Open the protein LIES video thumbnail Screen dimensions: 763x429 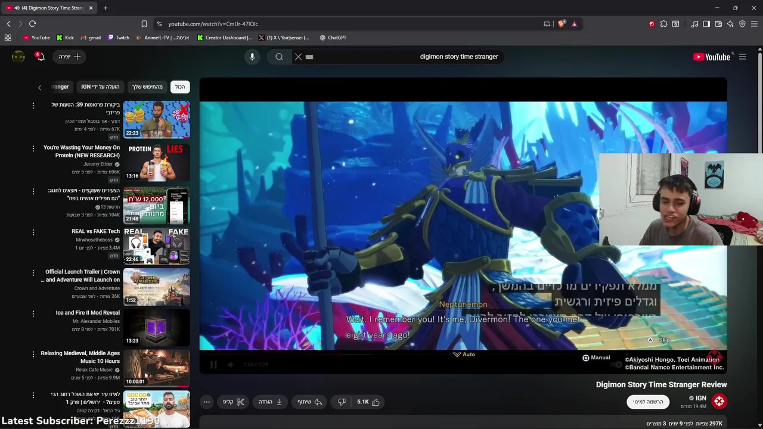tap(157, 163)
